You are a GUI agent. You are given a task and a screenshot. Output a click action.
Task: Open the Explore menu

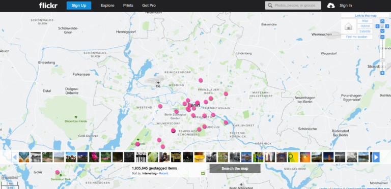coord(107,6)
